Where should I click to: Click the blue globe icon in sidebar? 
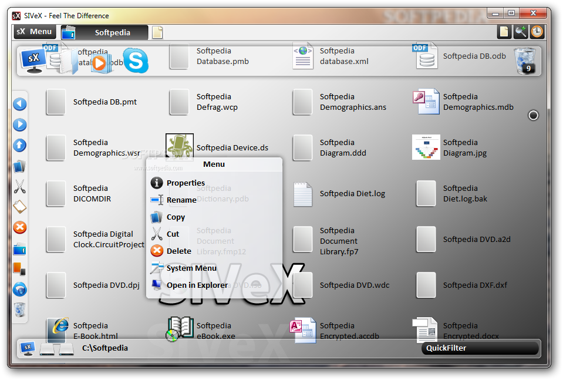pos(20,290)
